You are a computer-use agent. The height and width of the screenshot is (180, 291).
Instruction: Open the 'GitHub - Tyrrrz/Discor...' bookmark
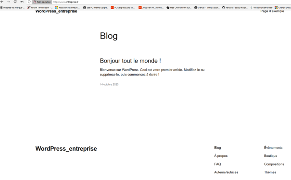(207, 8)
